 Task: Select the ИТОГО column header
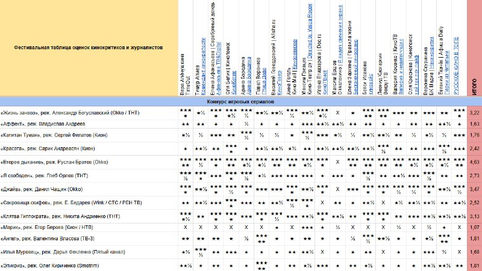click(475, 48)
